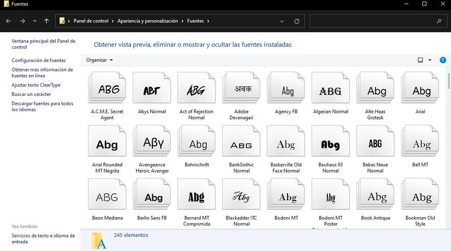Click the search box field
451x251 pixels.
372,21
